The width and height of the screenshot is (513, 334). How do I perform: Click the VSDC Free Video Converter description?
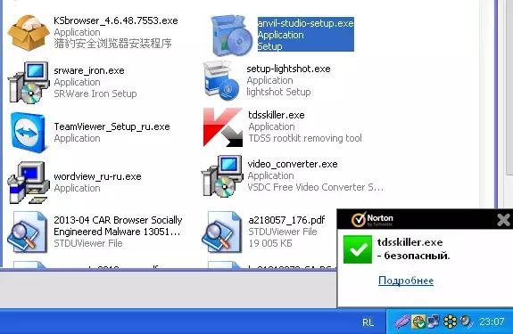click(315, 187)
